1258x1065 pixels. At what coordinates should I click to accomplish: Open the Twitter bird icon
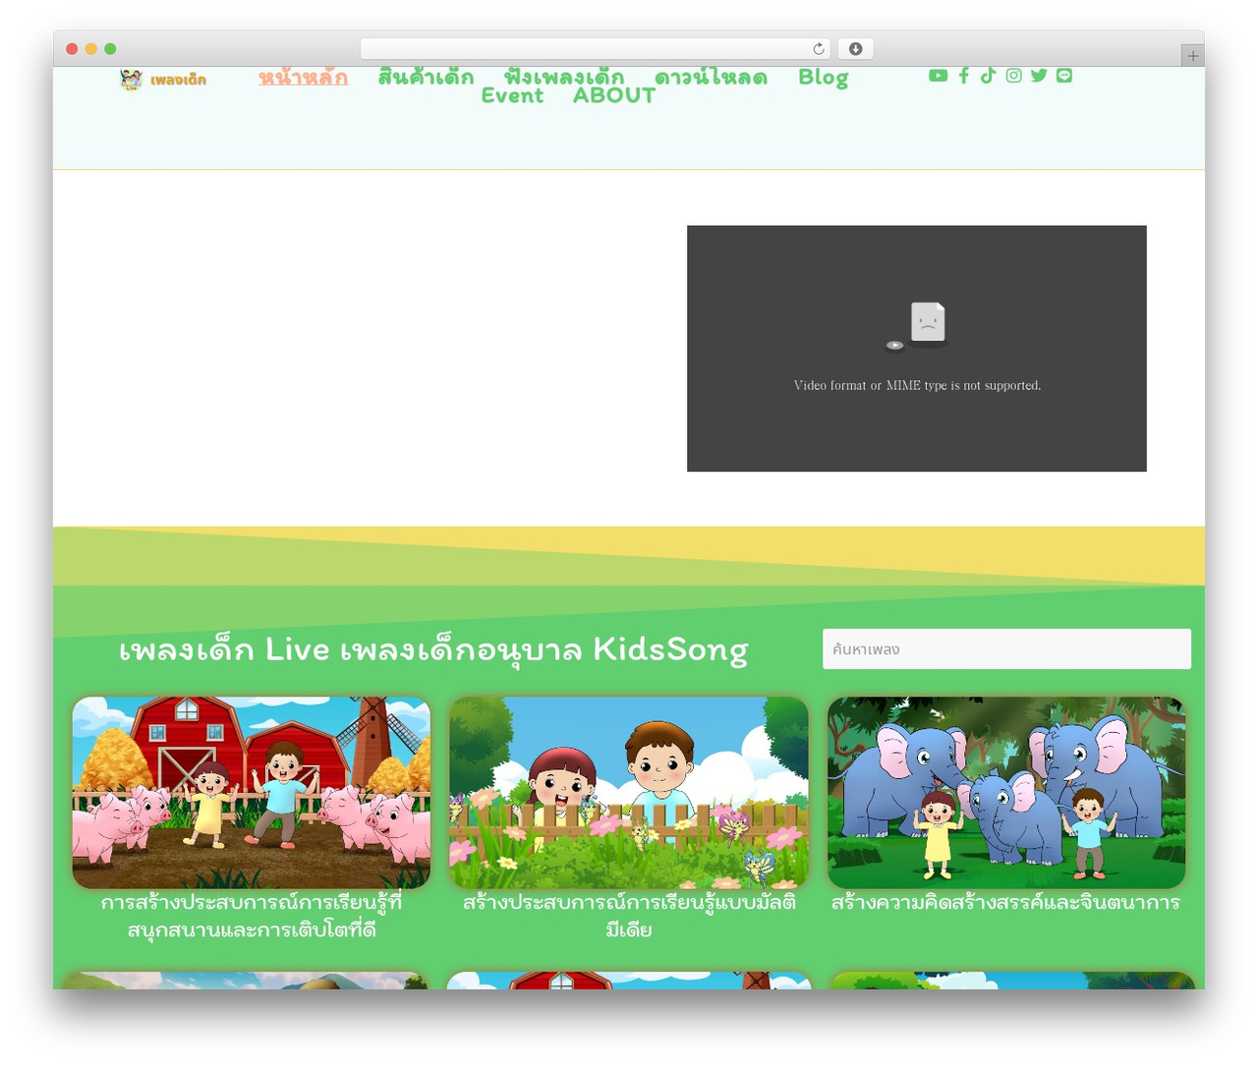1039,76
